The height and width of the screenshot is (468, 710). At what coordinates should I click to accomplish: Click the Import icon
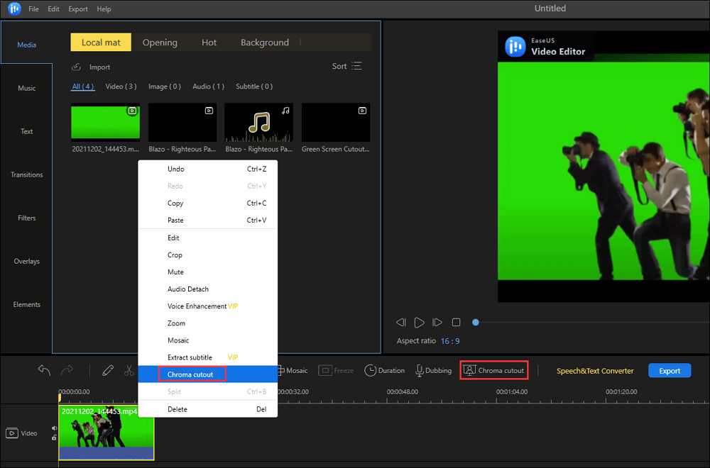tap(77, 67)
